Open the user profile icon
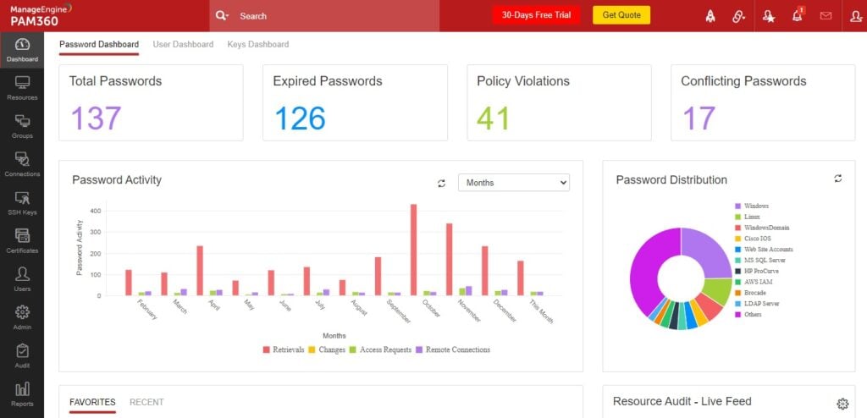 coord(855,16)
